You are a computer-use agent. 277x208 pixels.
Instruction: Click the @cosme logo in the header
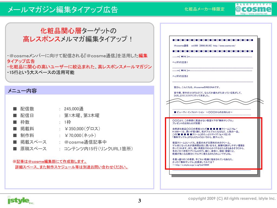[x=253, y=9]
